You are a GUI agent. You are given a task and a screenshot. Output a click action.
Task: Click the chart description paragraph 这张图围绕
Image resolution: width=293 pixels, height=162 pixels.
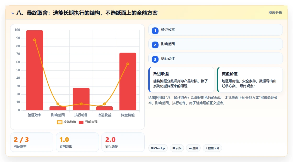[213, 100]
